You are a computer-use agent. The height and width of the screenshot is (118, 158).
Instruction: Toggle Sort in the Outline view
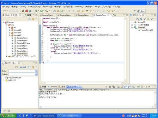pos(137,19)
